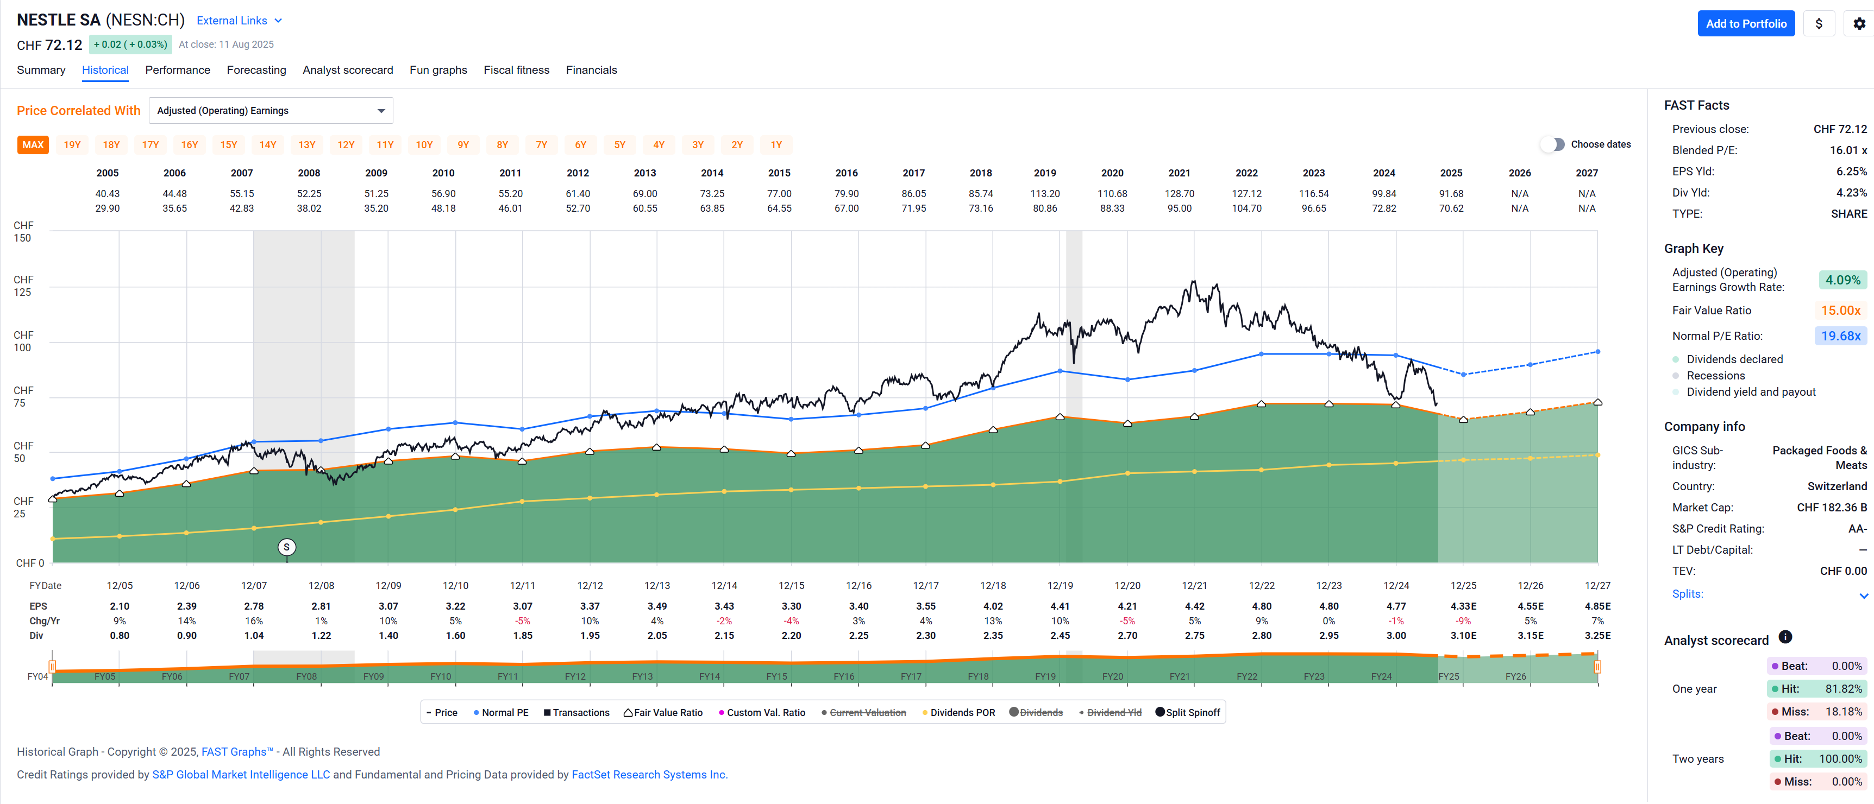Open FactSet Research Systems Inc. link
The height and width of the screenshot is (804, 1874).
(648, 775)
